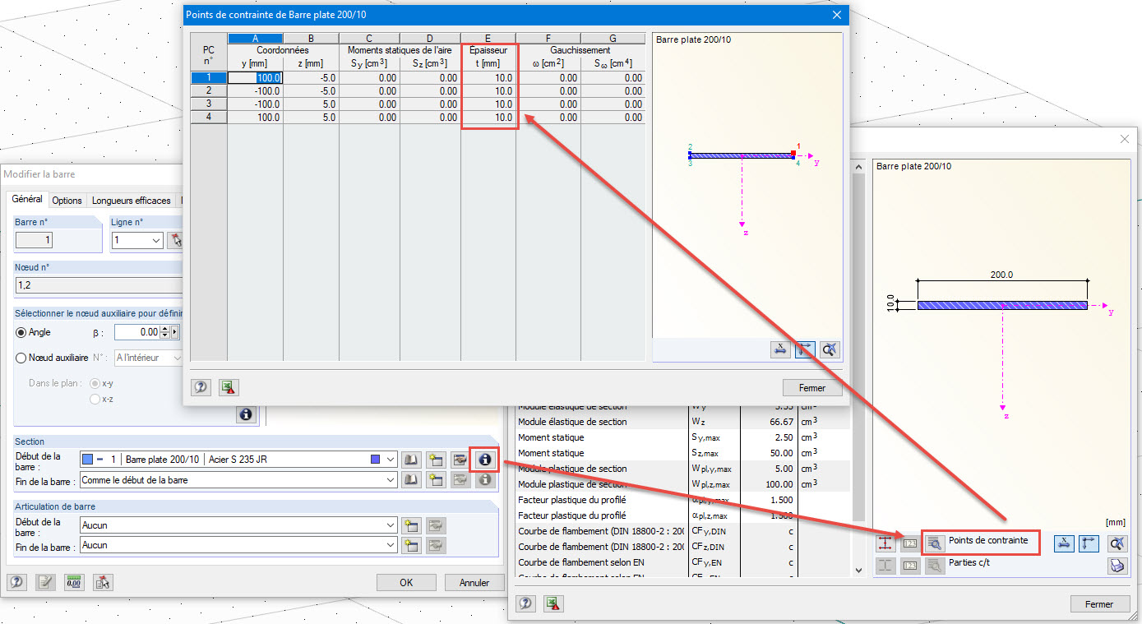Click the Nœud n° field
The width and height of the screenshot is (1142, 624).
point(99,284)
